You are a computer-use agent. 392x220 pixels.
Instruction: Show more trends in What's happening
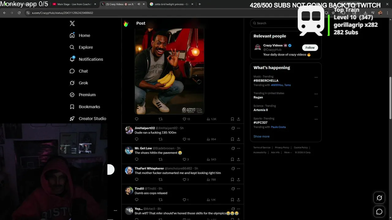[x=262, y=137]
